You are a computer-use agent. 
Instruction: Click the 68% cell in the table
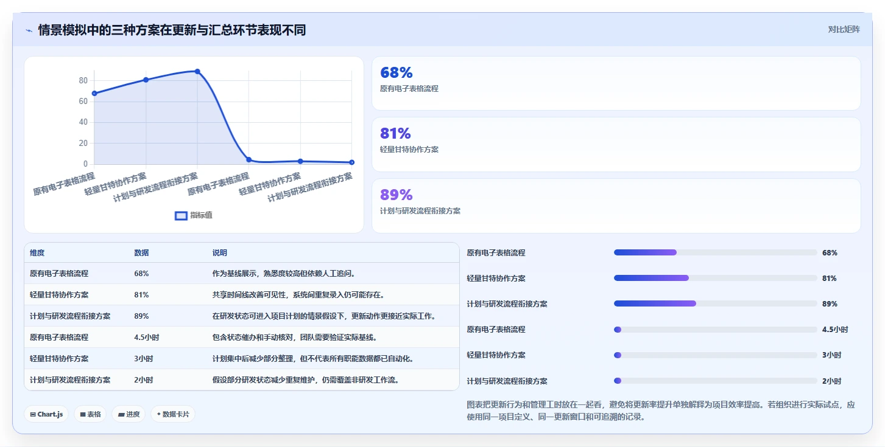tap(141, 274)
